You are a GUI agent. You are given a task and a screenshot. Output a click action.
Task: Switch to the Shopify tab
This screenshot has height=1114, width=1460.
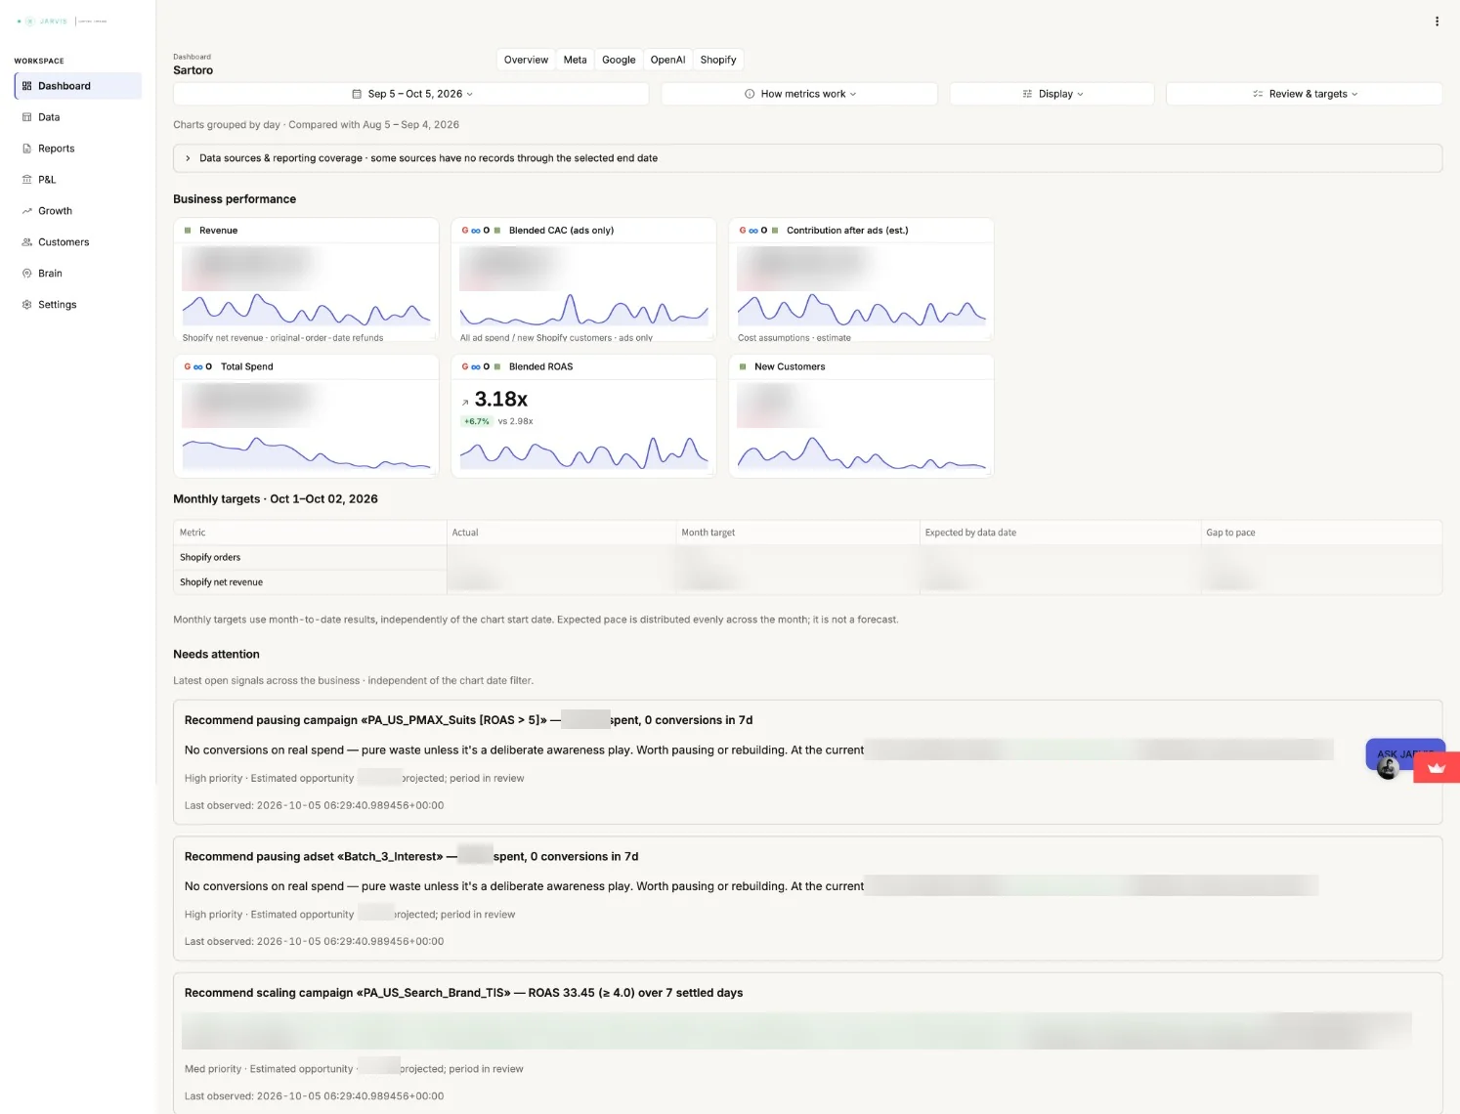718,60
